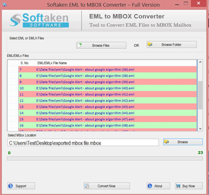Image resolution: width=209 pixels, height=195 pixels.
Task: Click the file list scroll down arrow
Action: click(200, 129)
